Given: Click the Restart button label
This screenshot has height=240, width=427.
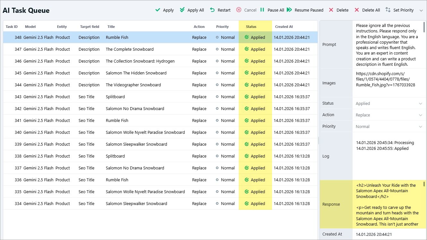Looking at the screenshot, I should point(224,10).
